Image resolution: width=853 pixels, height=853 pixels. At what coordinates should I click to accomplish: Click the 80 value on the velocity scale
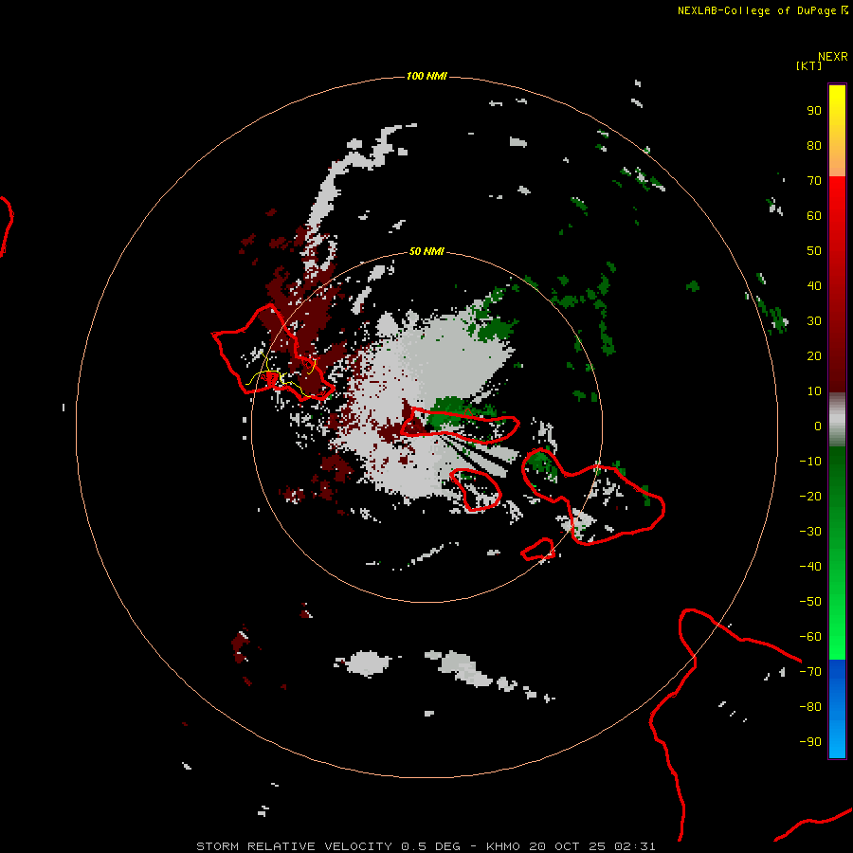coord(814,146)
